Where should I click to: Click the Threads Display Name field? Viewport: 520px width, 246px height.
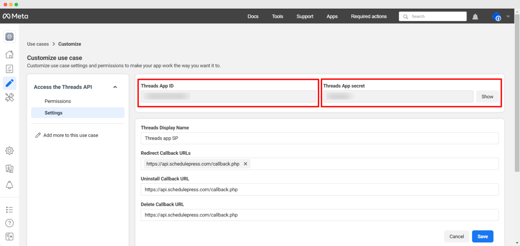(320, 138)
